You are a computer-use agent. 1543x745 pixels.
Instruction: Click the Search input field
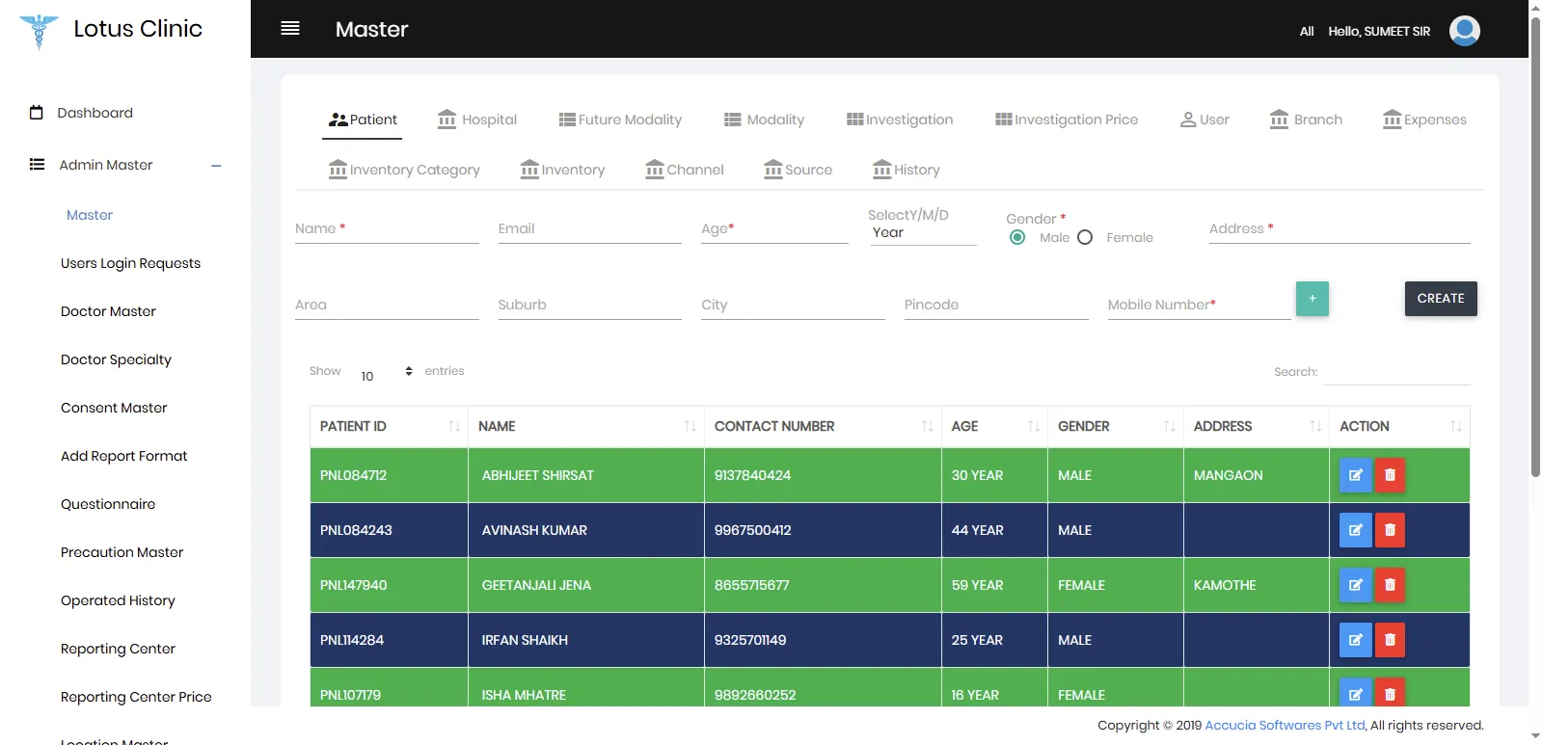tap(1395, 372)
